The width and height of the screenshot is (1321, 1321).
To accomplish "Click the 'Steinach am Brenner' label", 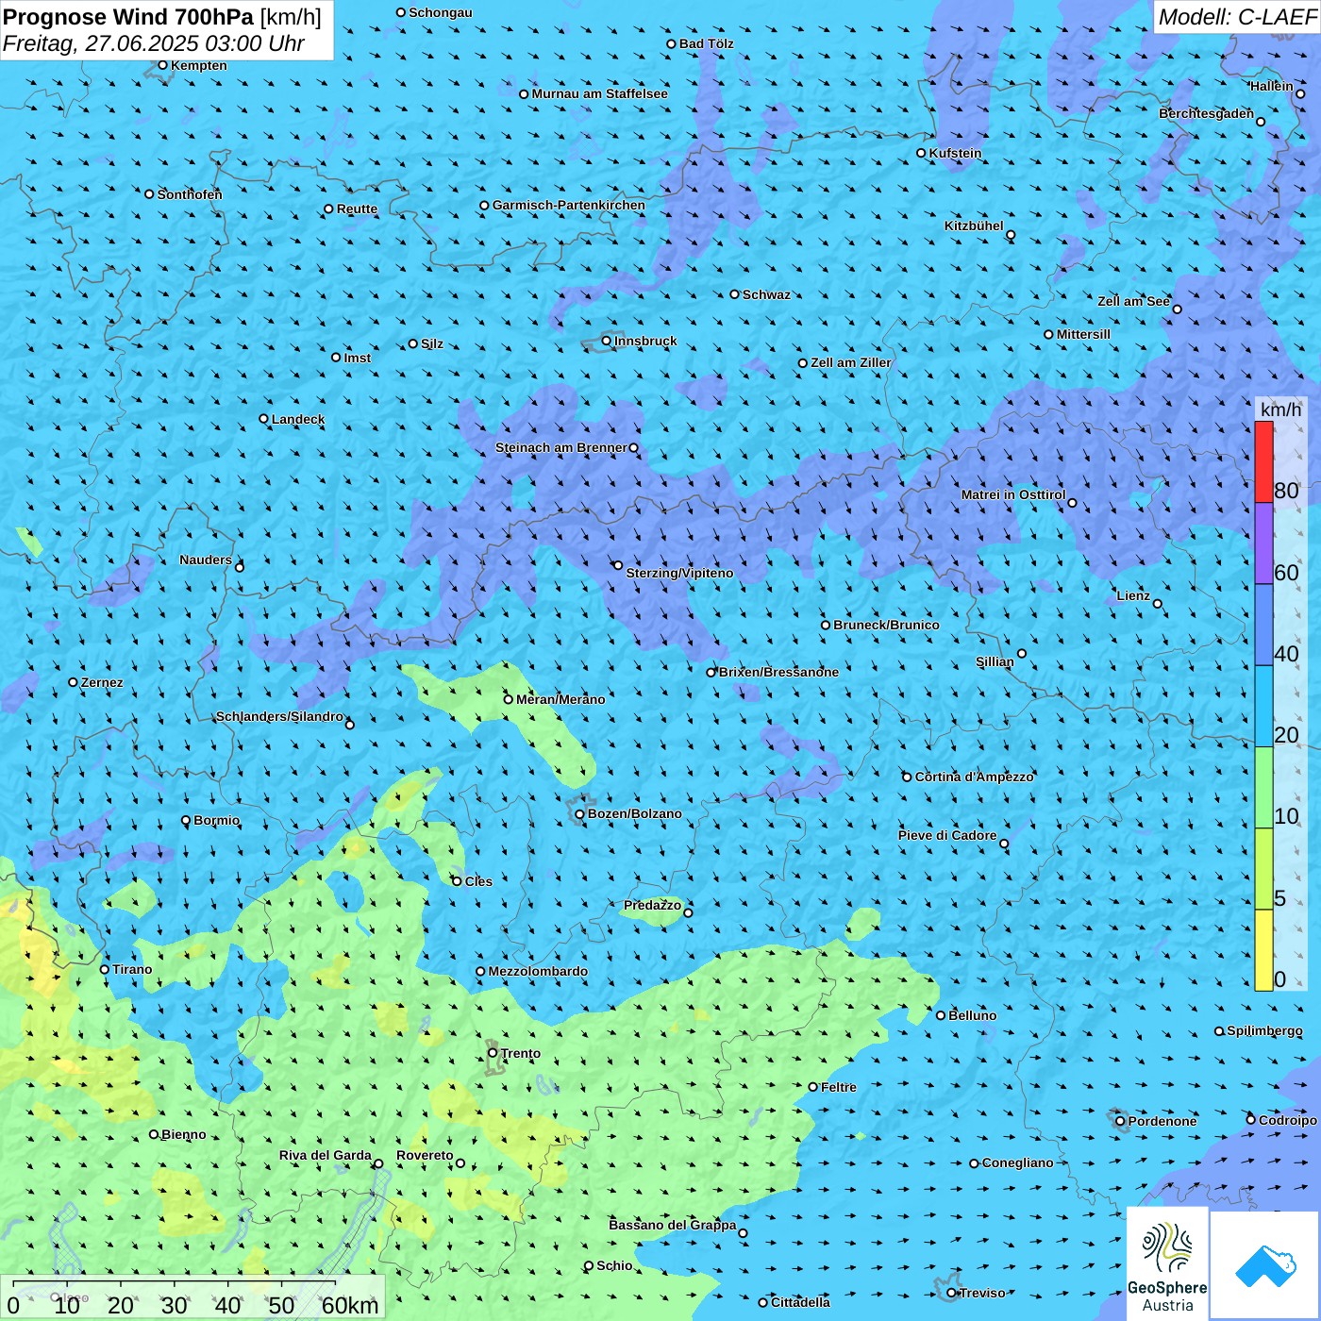I will pos(560,447).
